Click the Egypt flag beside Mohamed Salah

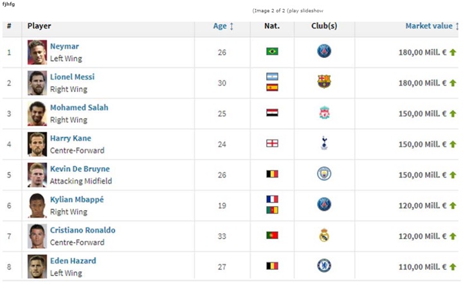click(272, 112)
